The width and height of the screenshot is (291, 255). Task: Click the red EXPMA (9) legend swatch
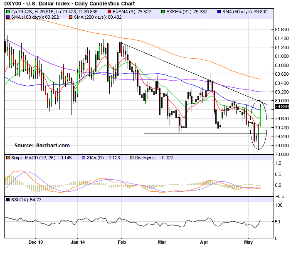109,12
